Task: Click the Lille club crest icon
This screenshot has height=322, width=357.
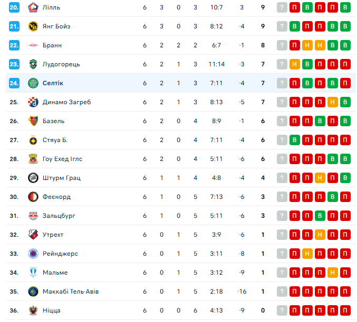Action: 33,7
